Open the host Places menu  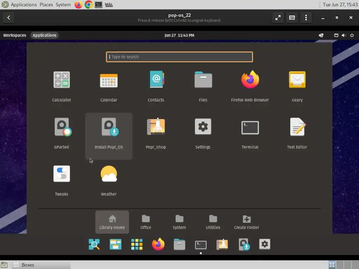pyautogui.click(x=46, y=5)
